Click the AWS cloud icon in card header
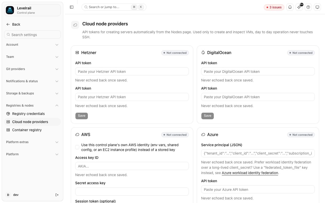The image size is (325, 203). (x=77, y=135)
